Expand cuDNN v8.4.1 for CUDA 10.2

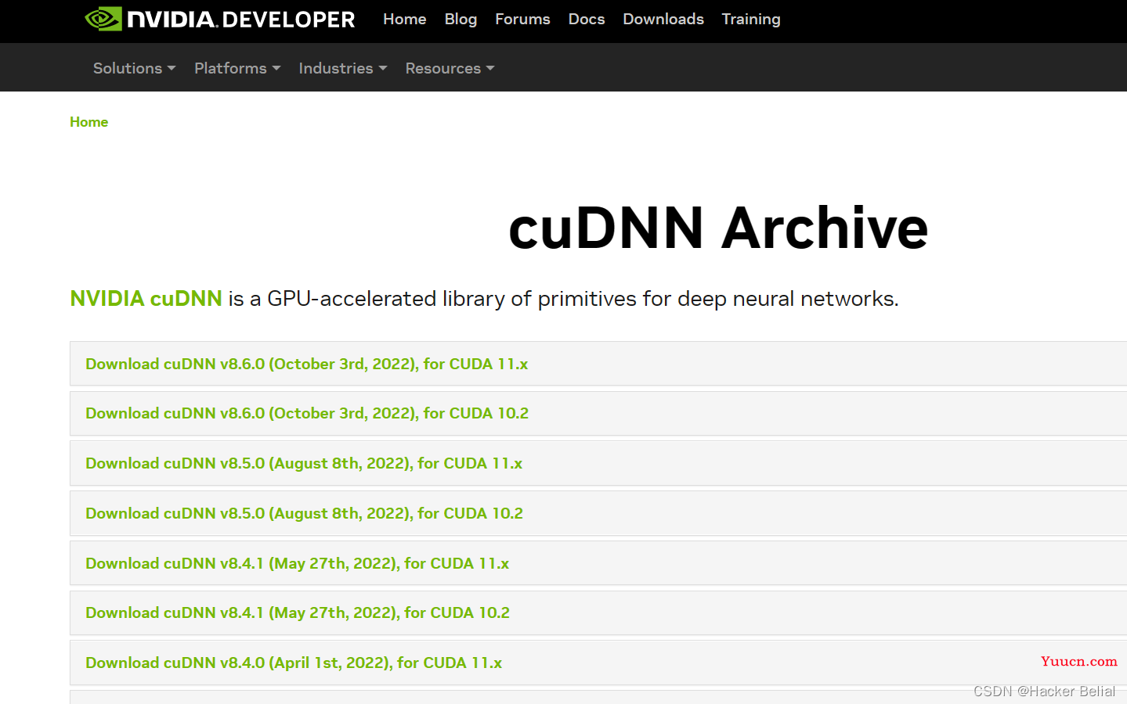point(598,612)
